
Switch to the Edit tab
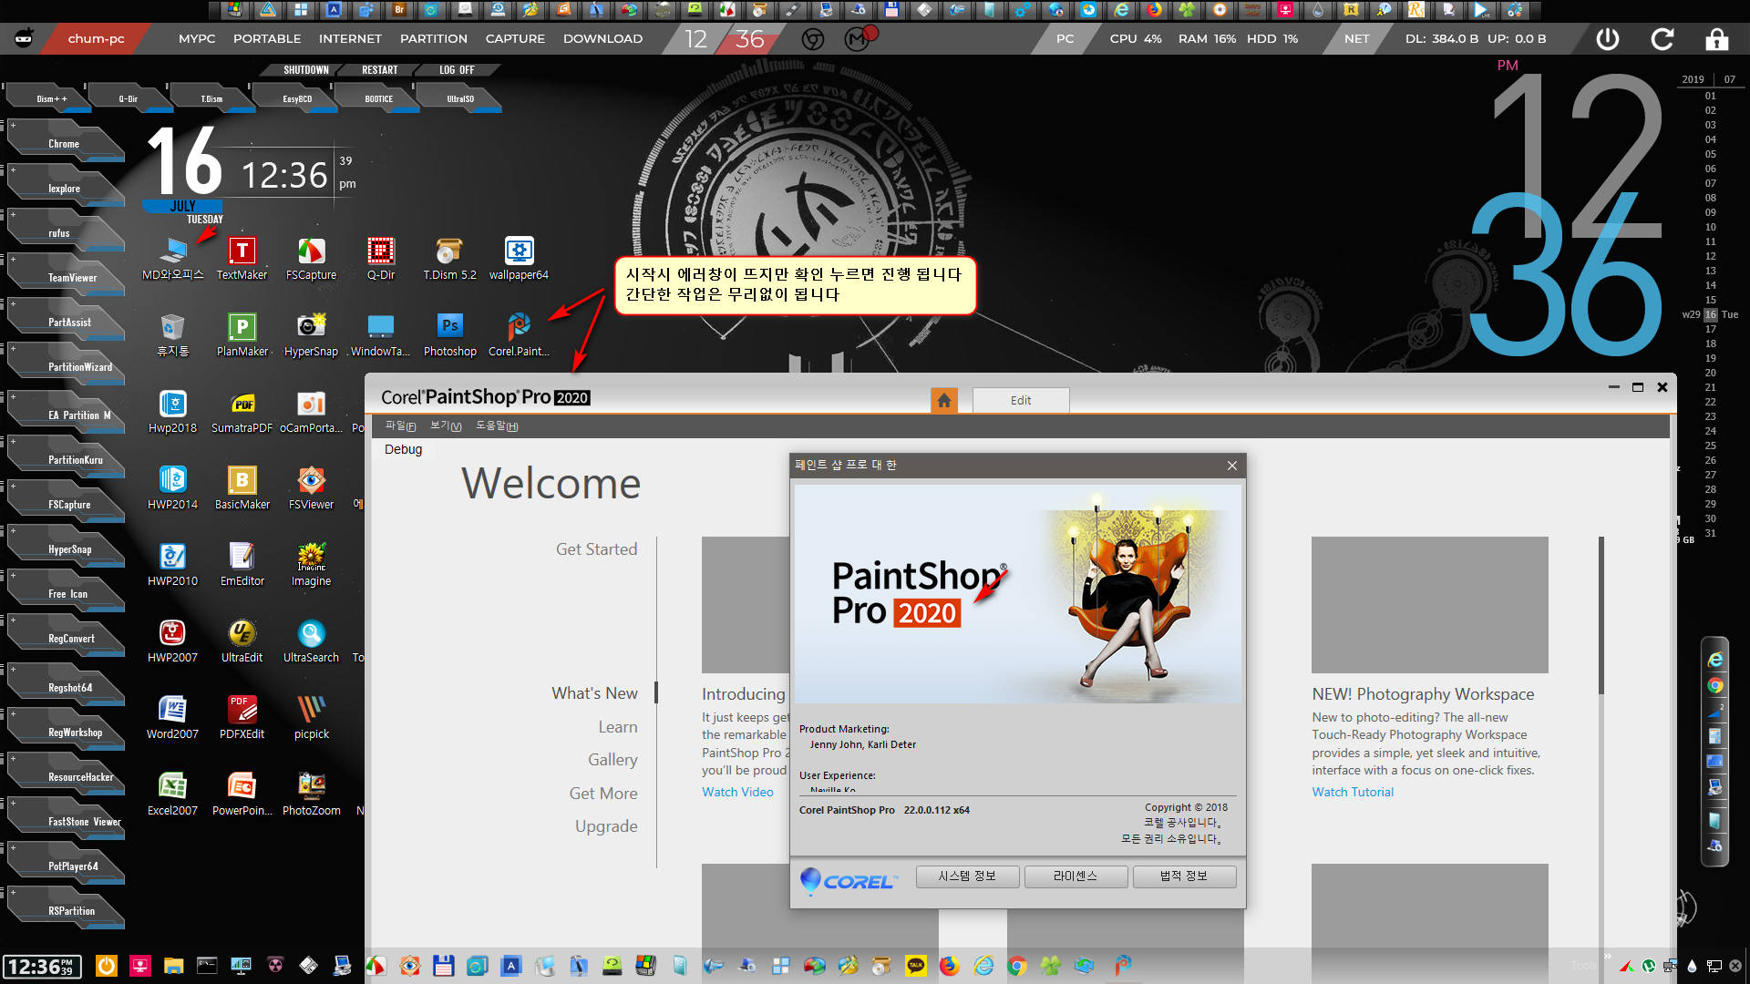(1021, 400)
